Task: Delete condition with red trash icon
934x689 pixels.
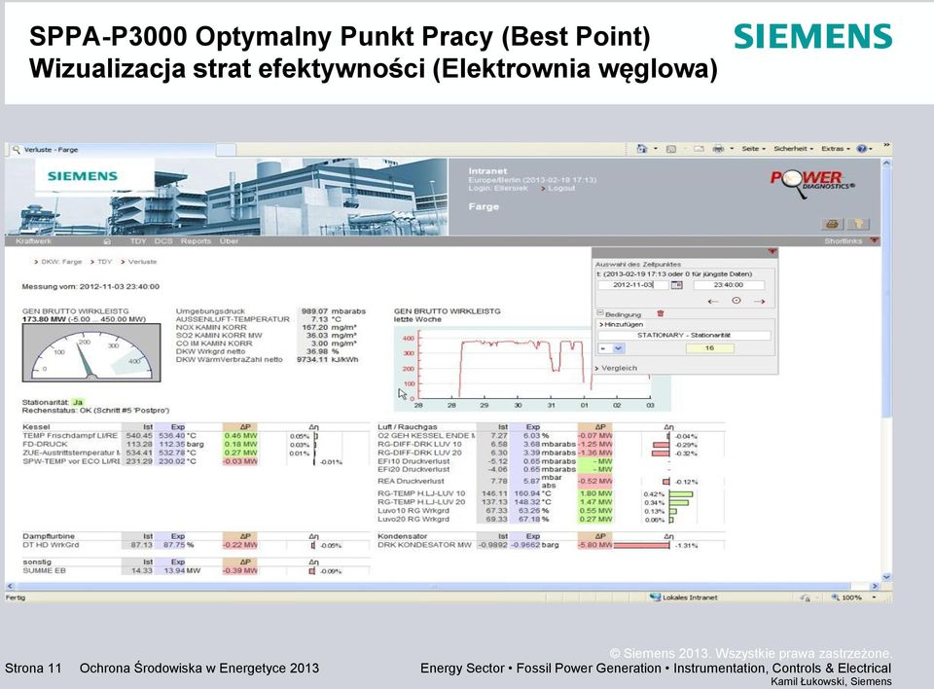Action: [x=660, y=313]
